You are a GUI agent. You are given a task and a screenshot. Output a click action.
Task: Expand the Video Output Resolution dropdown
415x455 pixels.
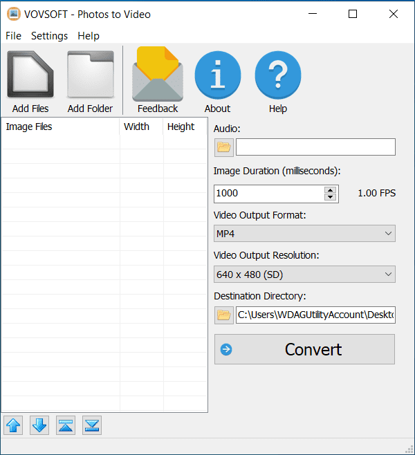pyautogui.click(x=304, y=275)
